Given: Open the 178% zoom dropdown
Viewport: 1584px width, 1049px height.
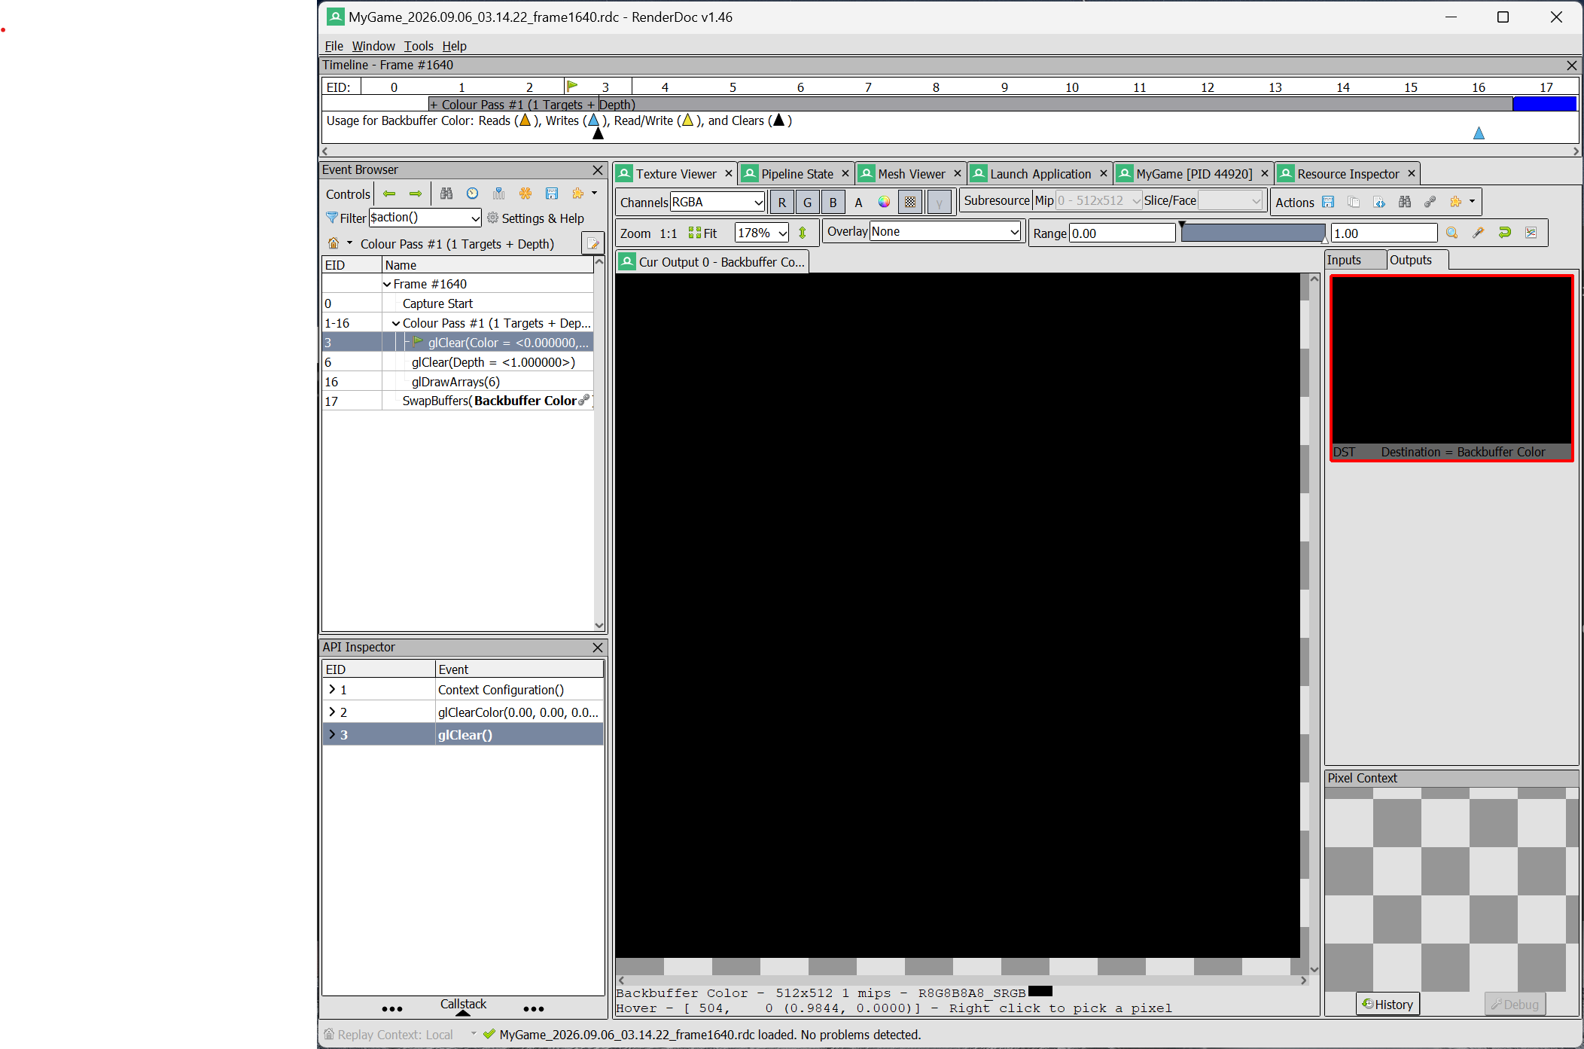Looking at the screenshot, I should tap(762, 233).
